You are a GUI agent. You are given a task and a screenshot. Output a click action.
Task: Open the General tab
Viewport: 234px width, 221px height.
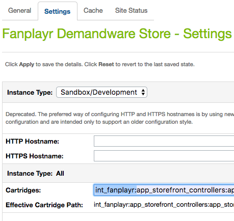(x=19, y=11)
